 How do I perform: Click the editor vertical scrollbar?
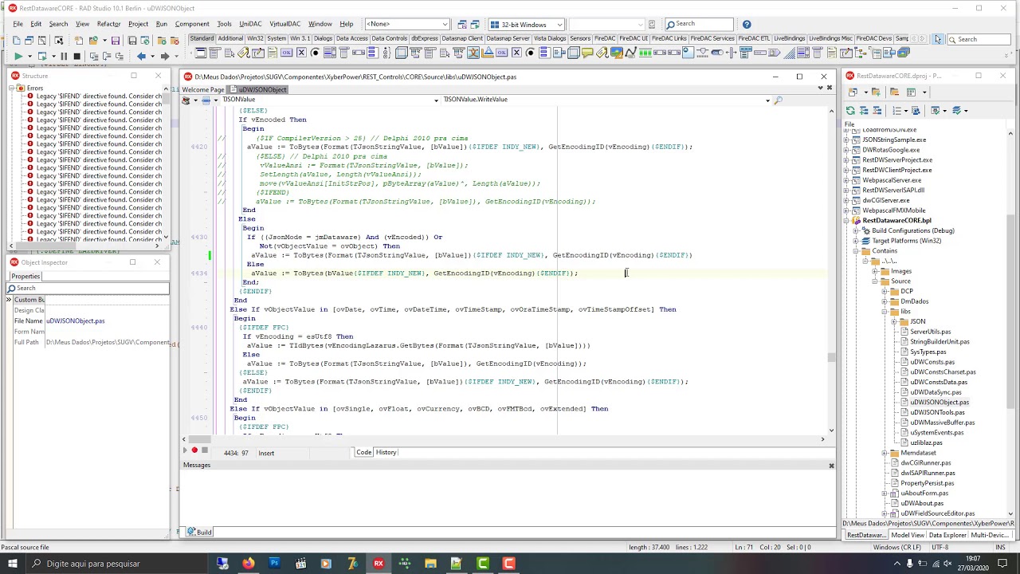pos(832,270)
